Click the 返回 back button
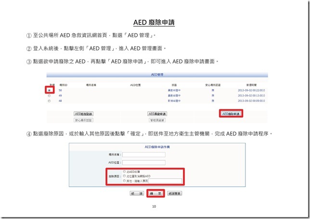310x219 pixels. [137, 194]
